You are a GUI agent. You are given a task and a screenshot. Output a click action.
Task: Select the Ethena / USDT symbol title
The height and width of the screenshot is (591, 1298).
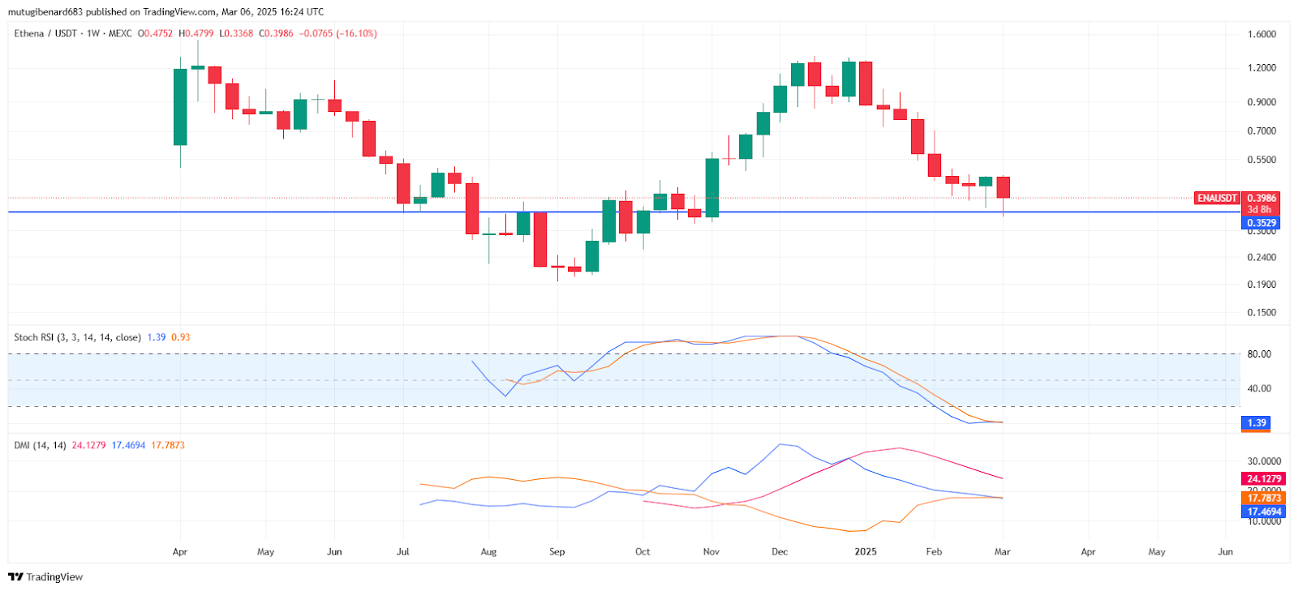click(45, 33)
